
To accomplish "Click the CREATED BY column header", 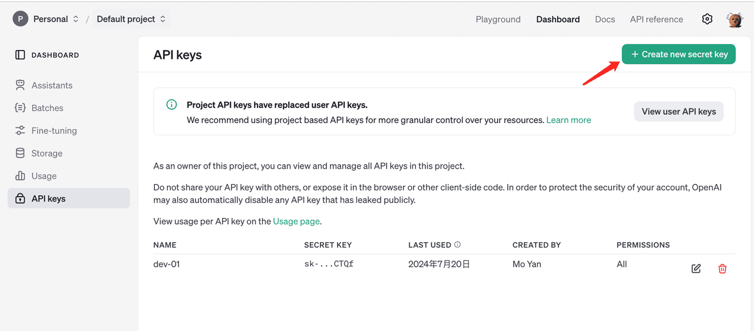I will tap(537, 245).
